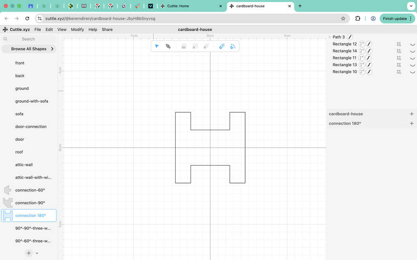Toggle visibility eye for Rectangle 13
This screenshot has height=260, width=417.
(412, 65)
